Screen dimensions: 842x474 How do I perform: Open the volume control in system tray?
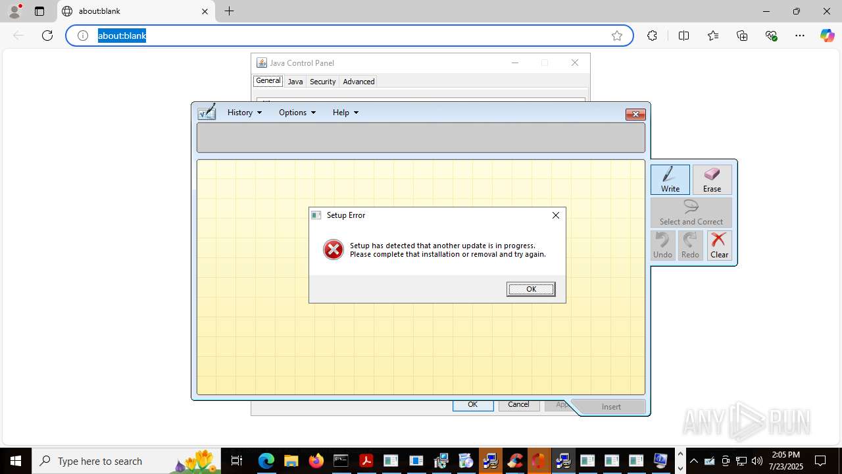tap(757, 461)
